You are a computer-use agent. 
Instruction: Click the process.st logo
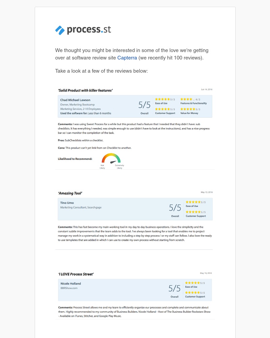[83, 30]
